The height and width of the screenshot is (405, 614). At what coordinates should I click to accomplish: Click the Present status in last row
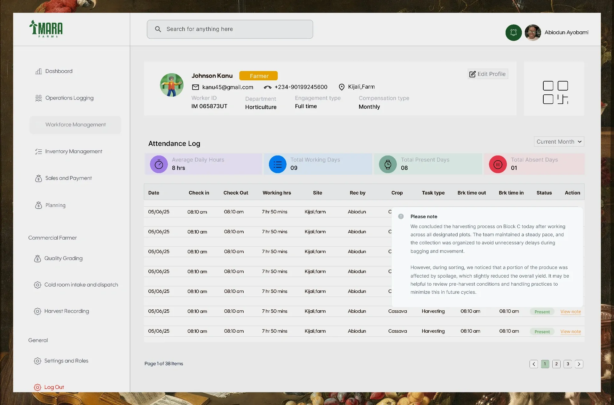(x=542, y=332)
